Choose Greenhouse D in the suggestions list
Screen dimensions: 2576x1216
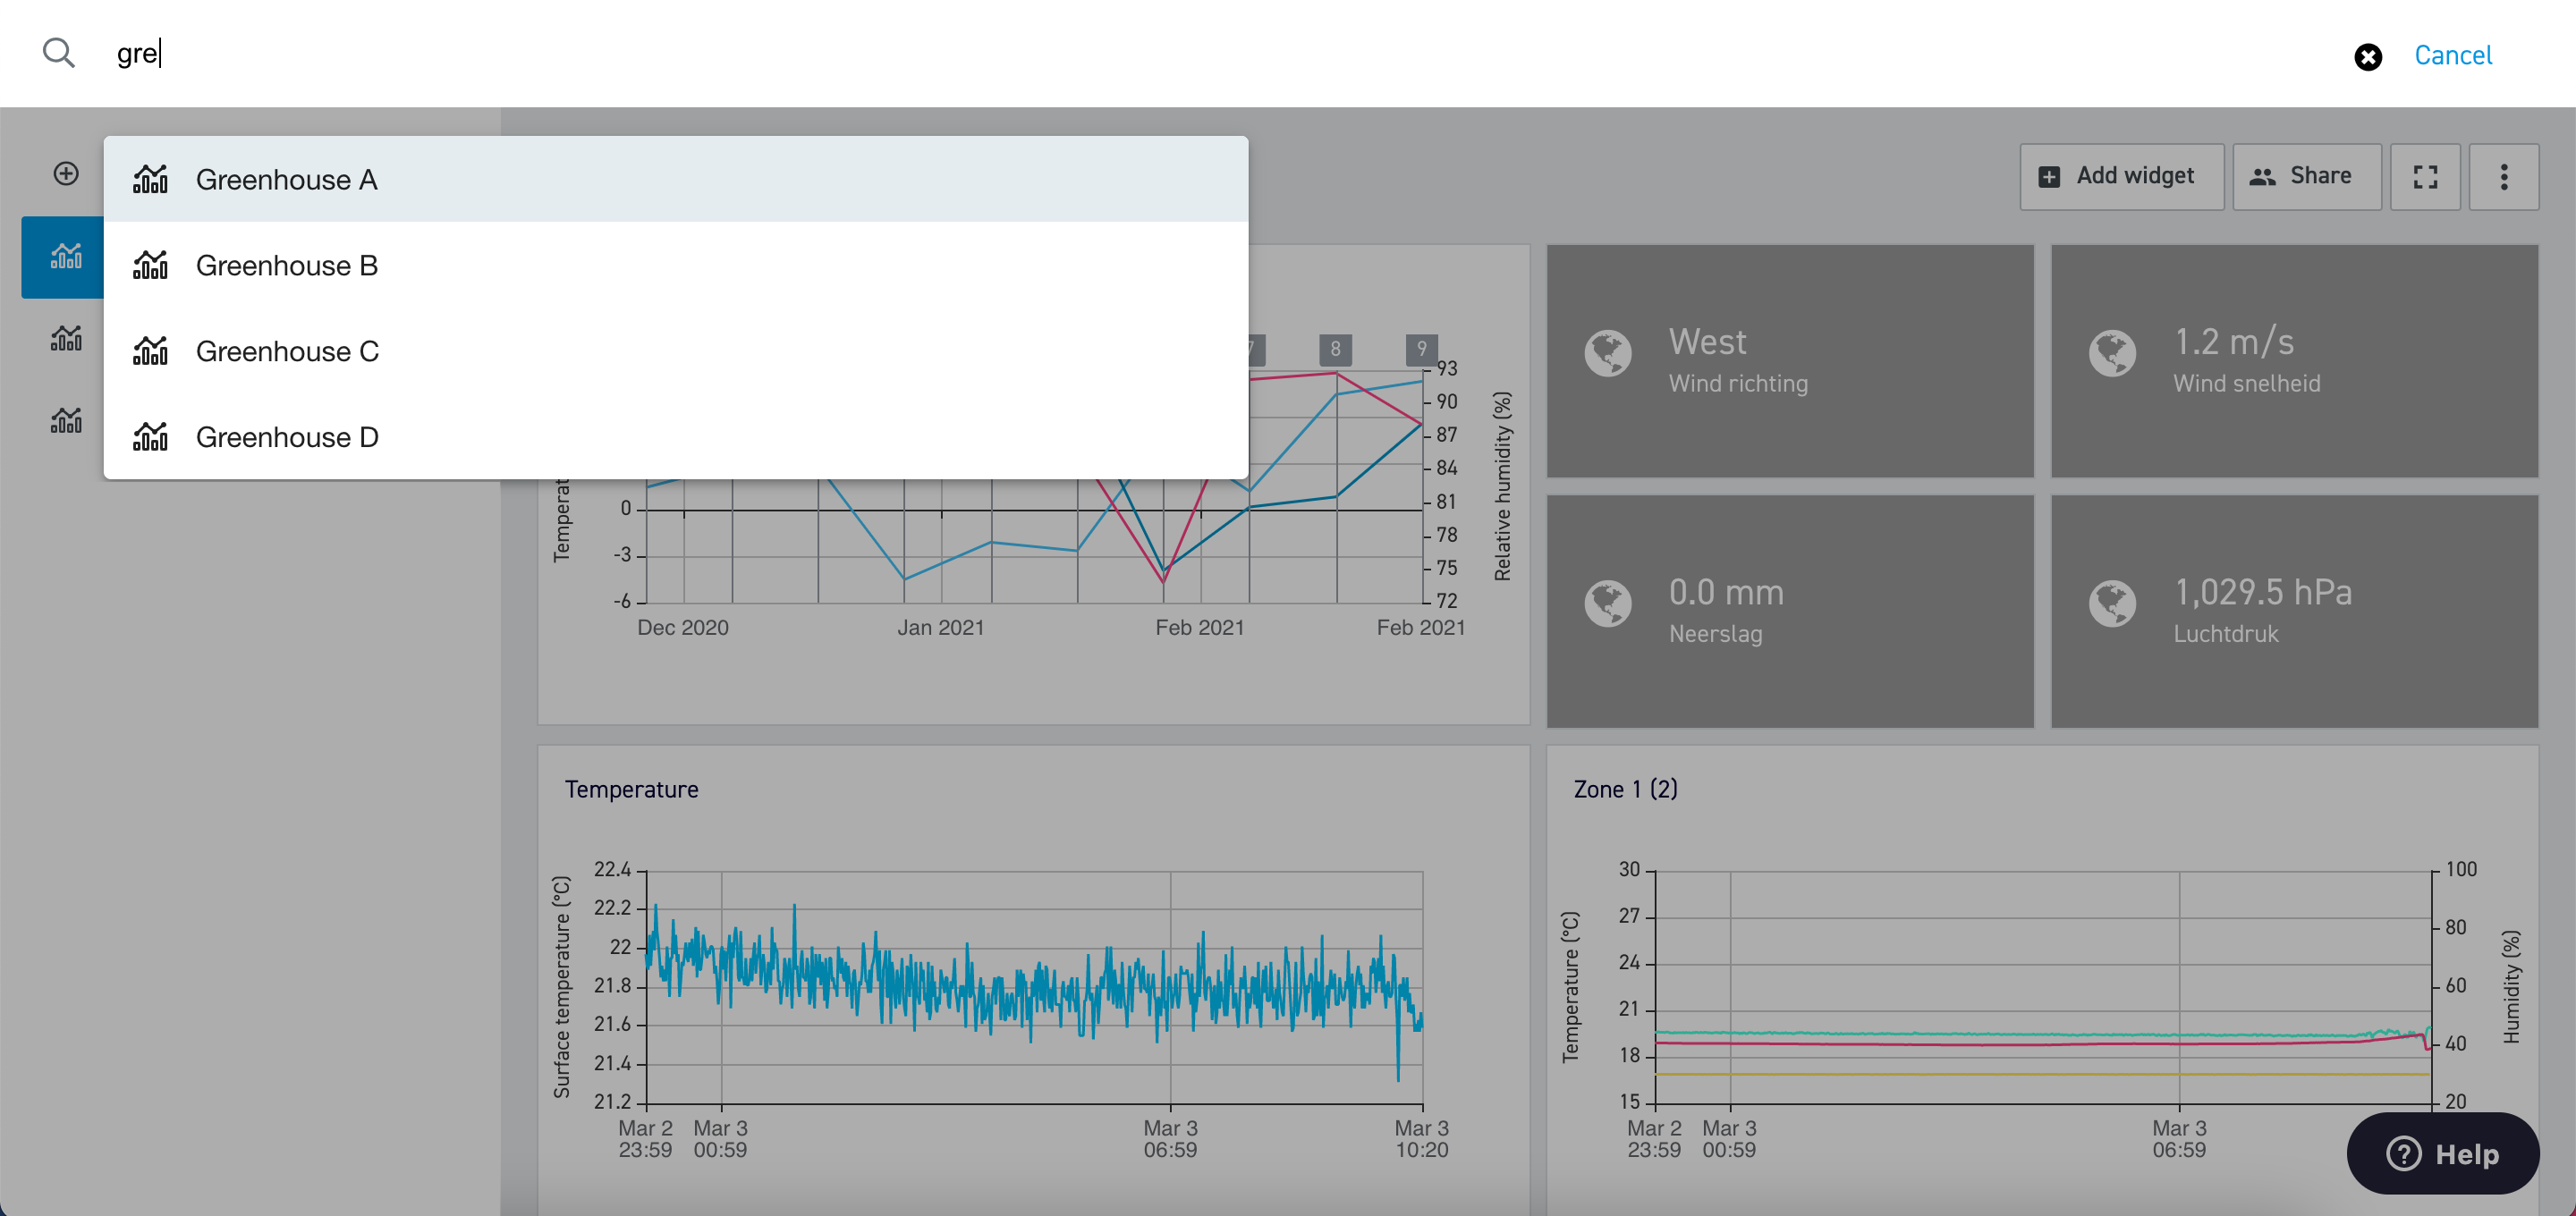click(x=676, y=437)
